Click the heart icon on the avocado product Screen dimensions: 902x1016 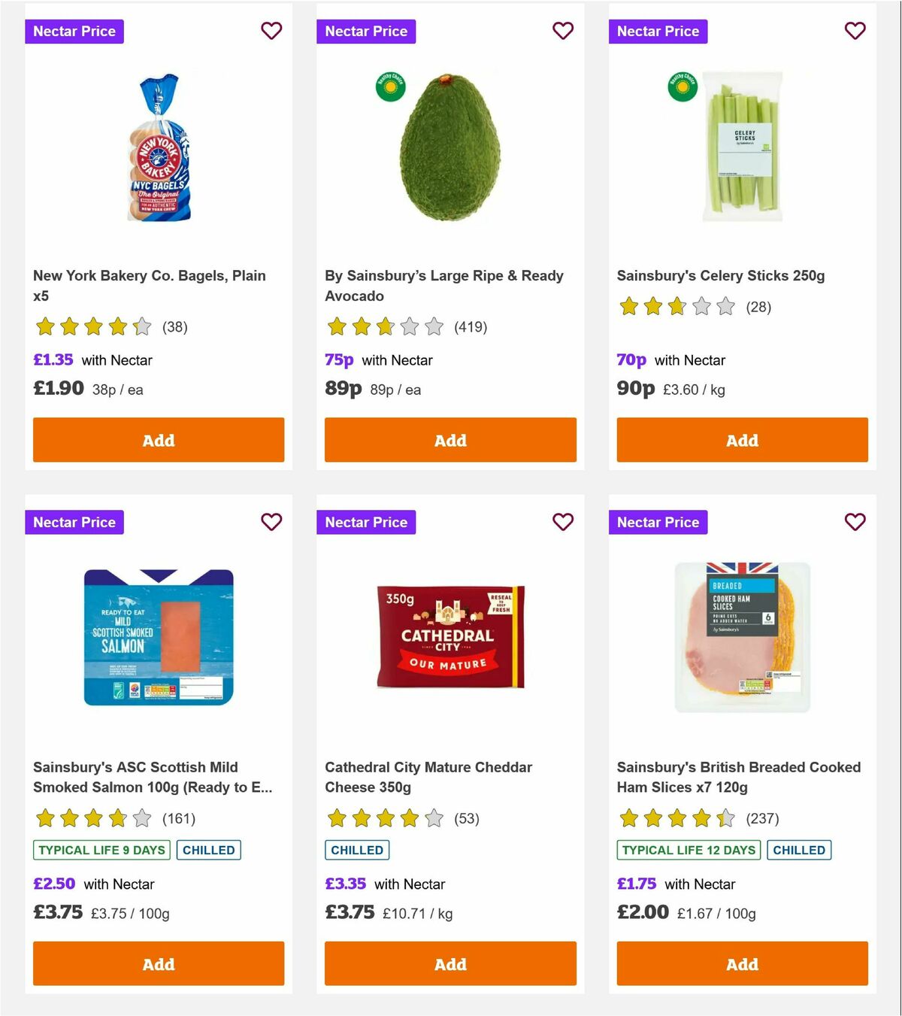pos(563,31)
